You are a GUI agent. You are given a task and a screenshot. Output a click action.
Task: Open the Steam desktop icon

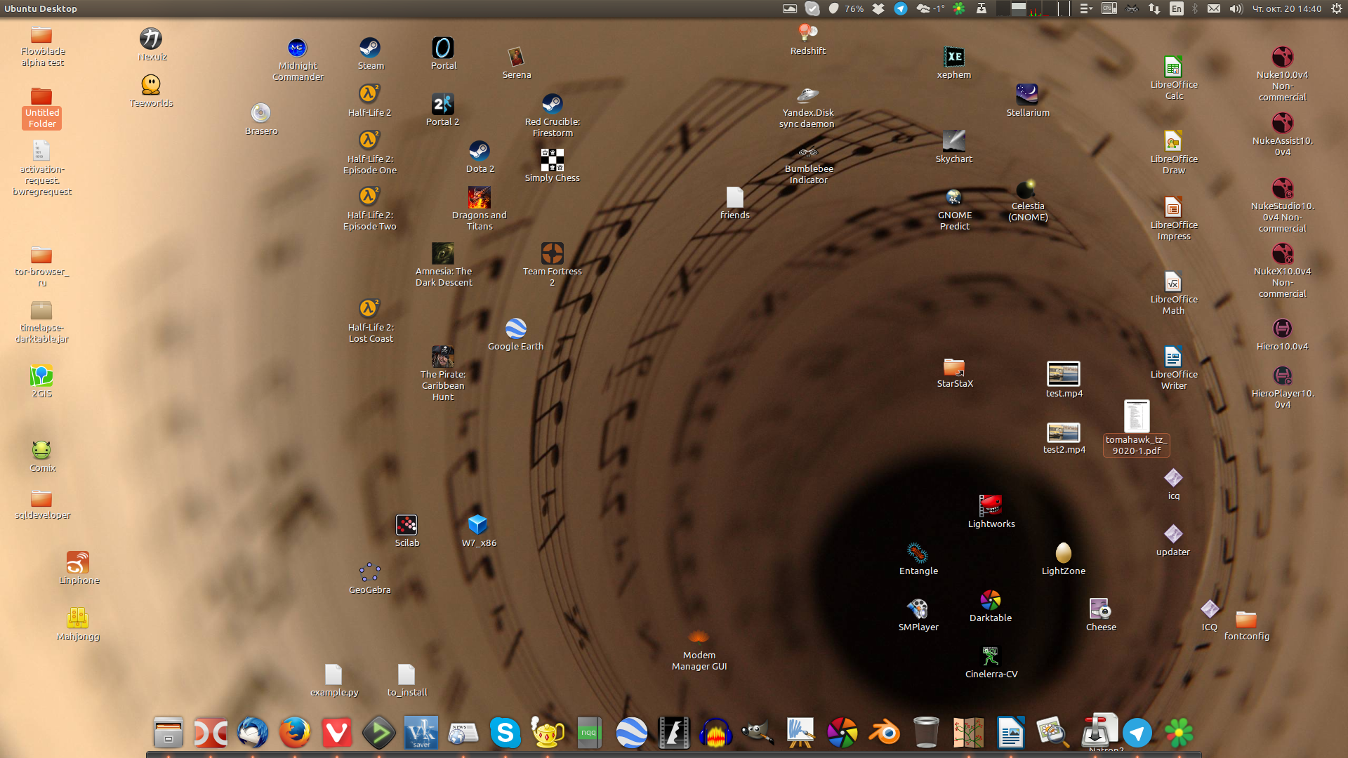click(370, 48)
